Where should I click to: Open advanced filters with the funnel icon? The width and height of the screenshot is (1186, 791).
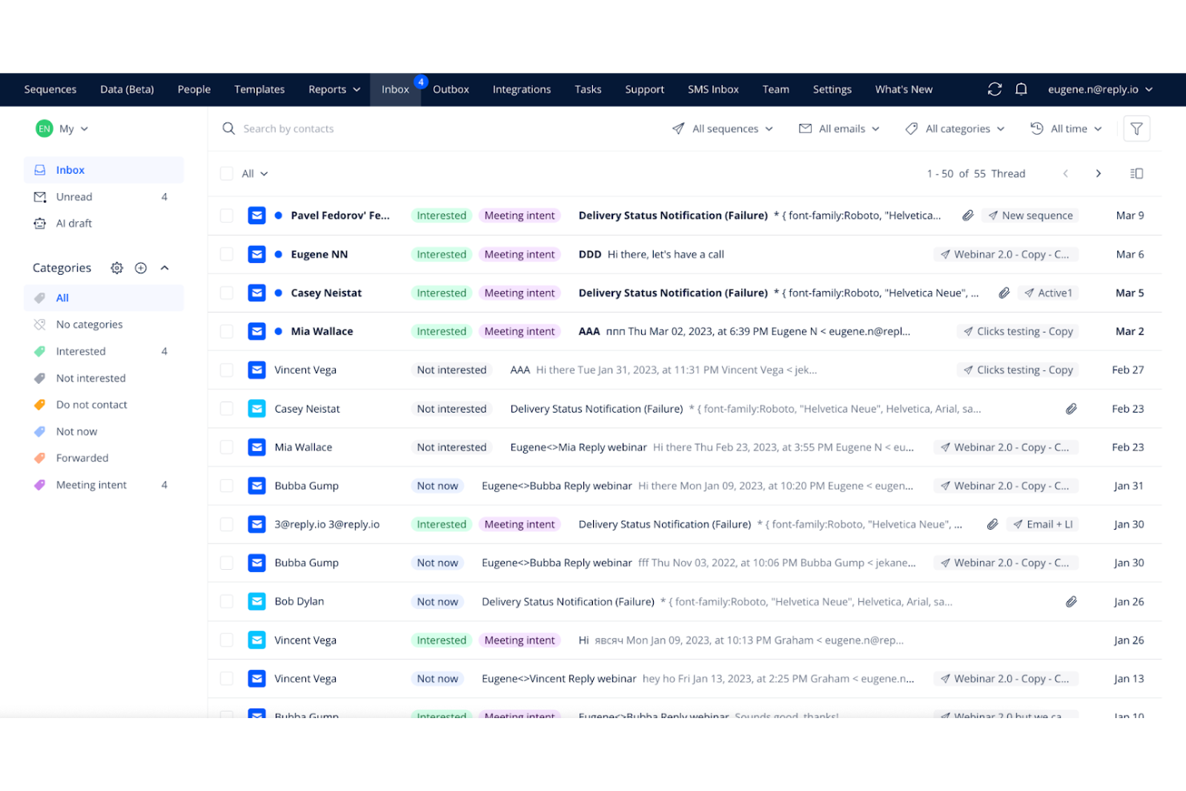1136,128
